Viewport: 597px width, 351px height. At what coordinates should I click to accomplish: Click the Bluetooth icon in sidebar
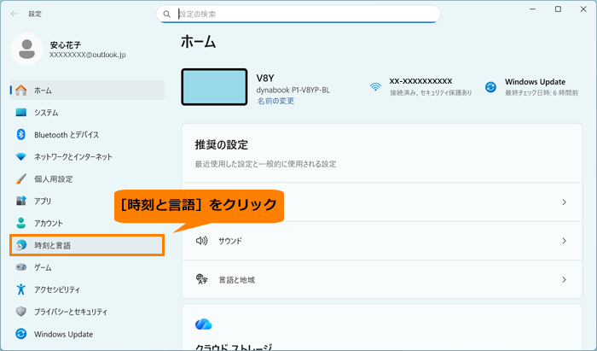(x=21, y=135)
